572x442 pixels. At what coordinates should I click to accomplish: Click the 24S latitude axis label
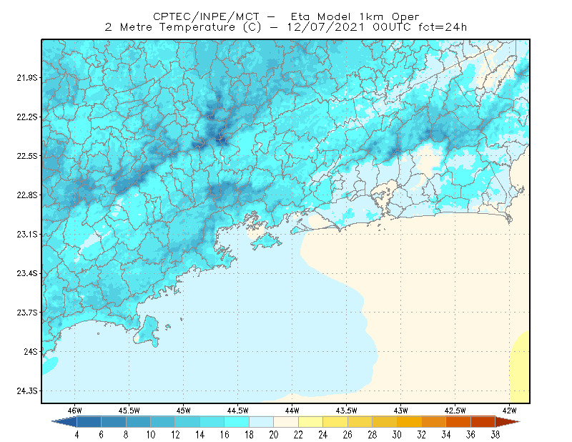click(31, 351)
